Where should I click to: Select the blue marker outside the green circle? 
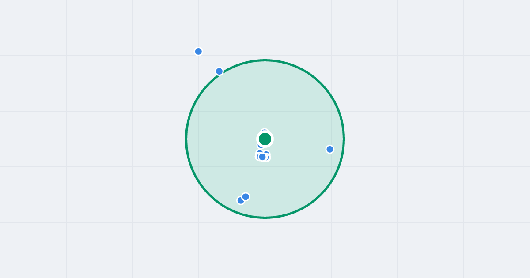point(198,51)
